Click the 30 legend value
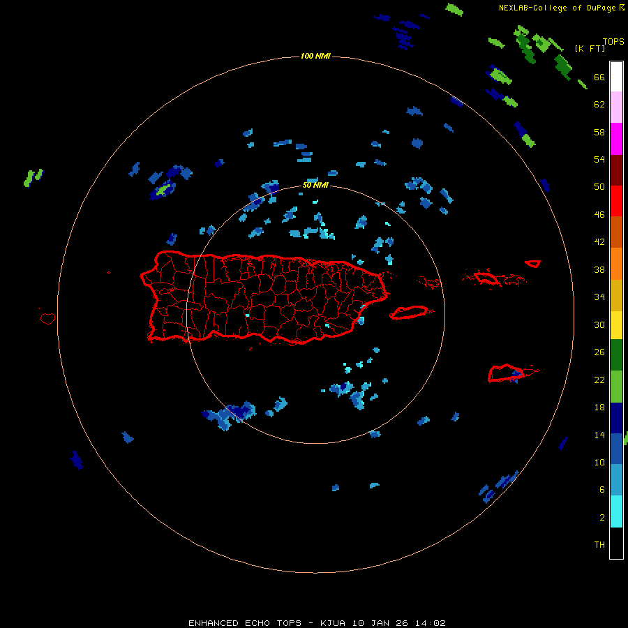 (x=599, y=324)
